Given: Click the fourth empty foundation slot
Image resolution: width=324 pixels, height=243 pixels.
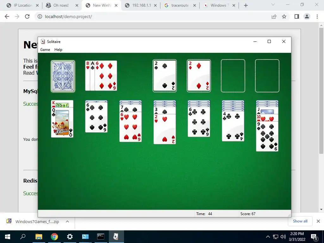Looking at the screenshot, I should (267, 76).
